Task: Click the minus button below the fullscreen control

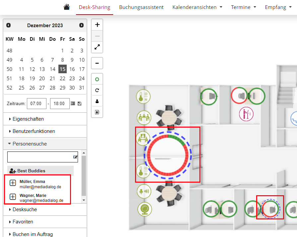Action: 97,63
